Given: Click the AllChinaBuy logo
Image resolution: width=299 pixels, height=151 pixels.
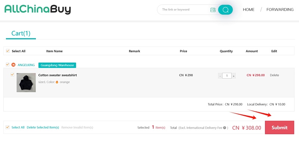Looking at the screenshot, I should [x=38, y=9].
